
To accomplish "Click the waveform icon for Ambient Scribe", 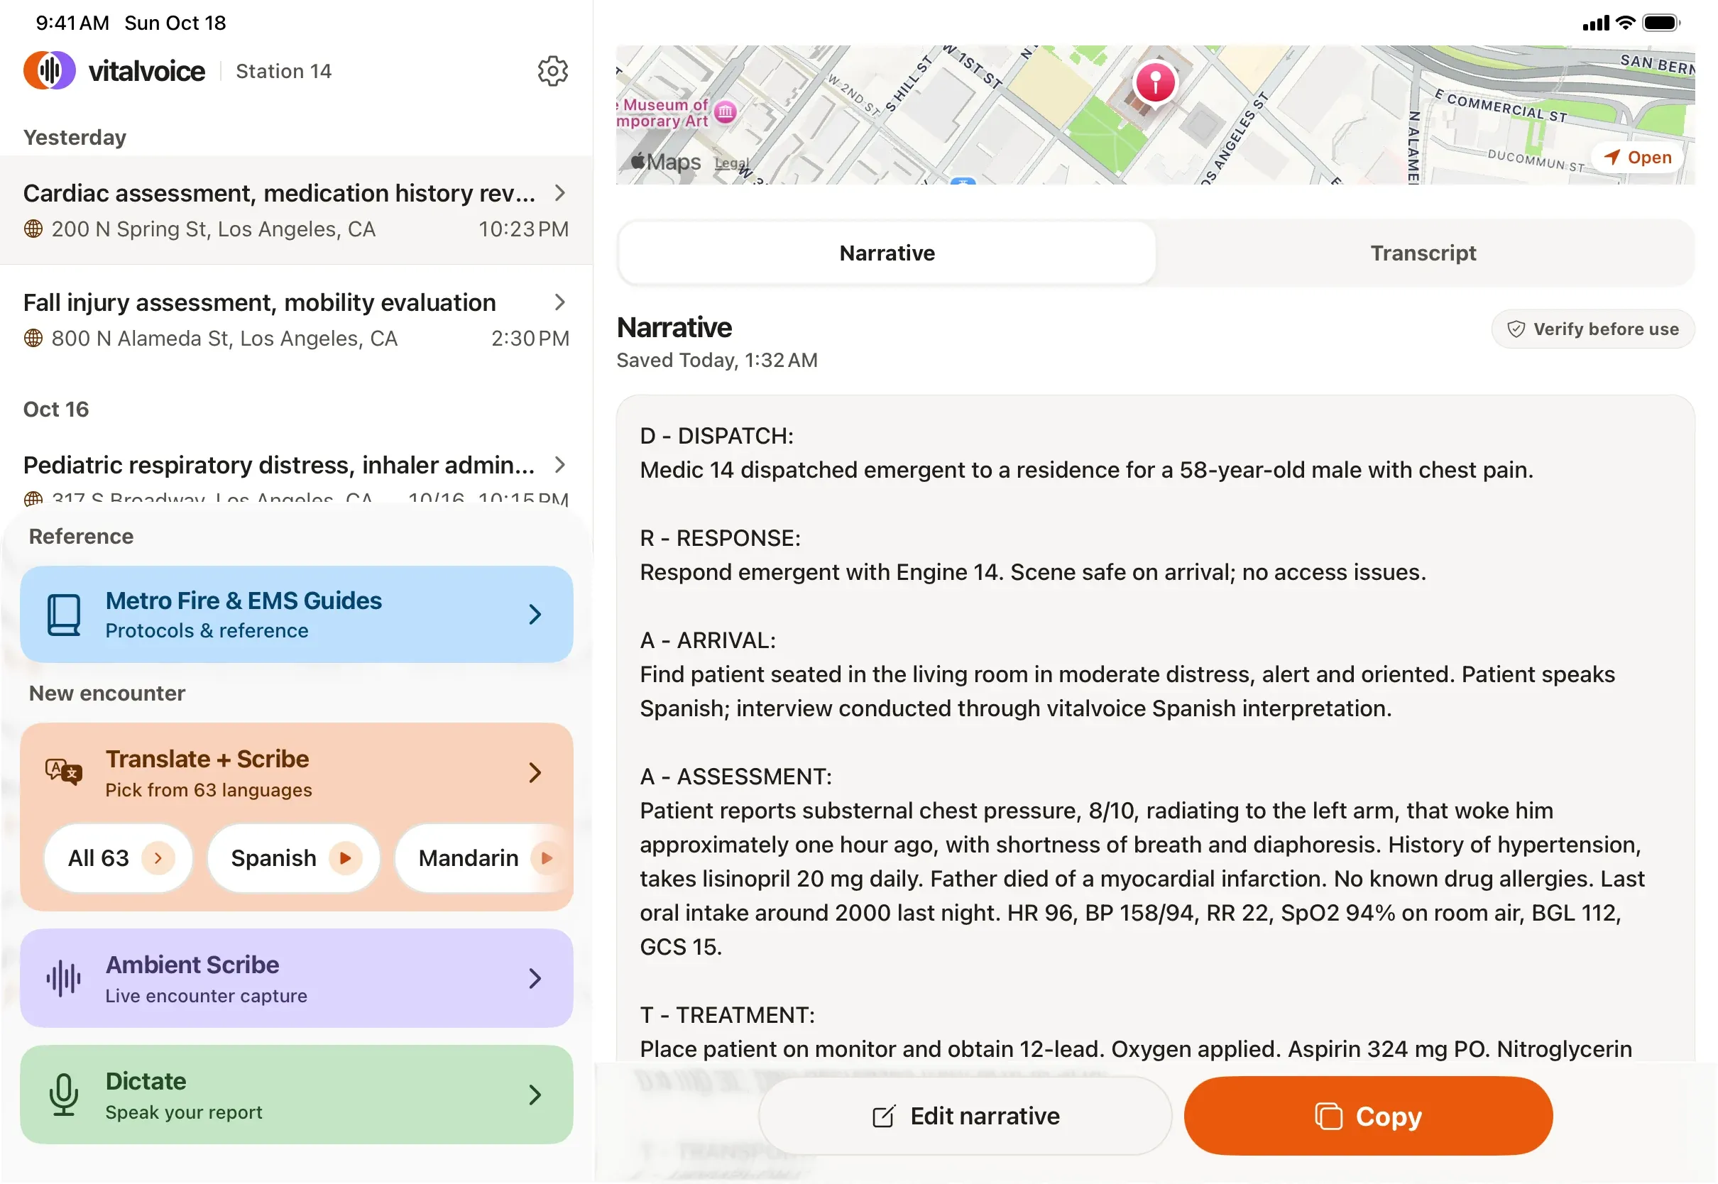I will (x=64, y=979).
